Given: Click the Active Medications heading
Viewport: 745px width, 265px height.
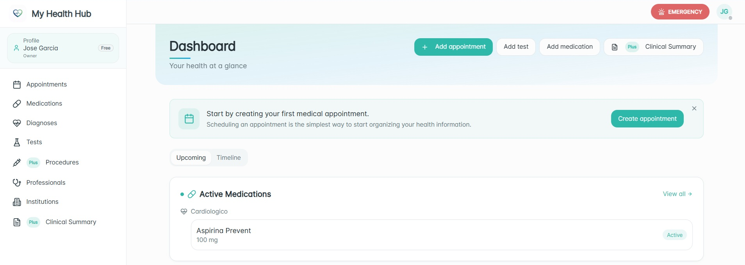Looking at the screenshot, I should click(x=235, y=194).
